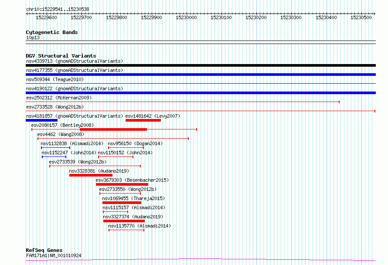388x265 pixels.
Task: Click ruler position 15230000
Action: [186, 17]
